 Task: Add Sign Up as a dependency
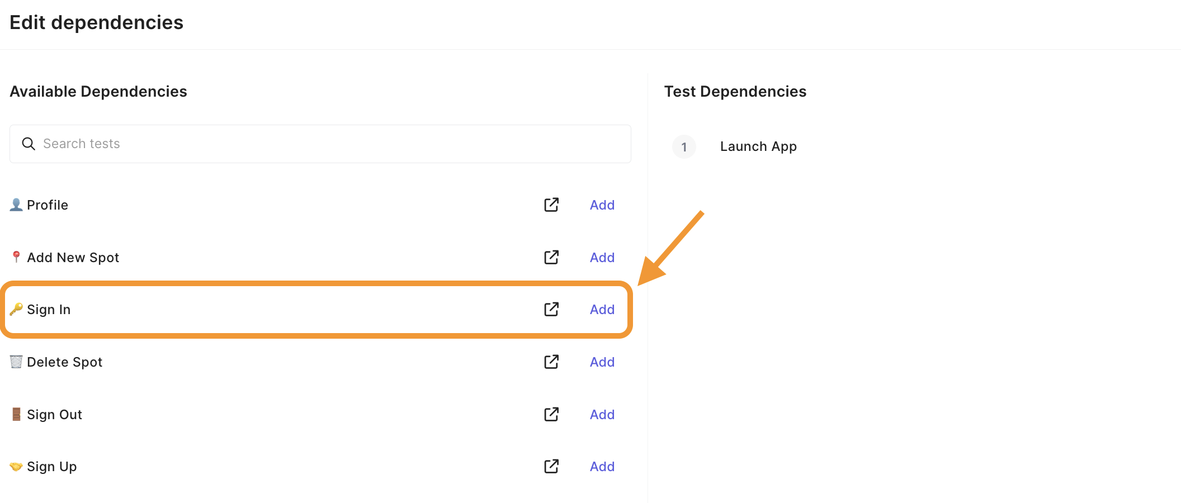pyautogui.click(x=602, y=467)
